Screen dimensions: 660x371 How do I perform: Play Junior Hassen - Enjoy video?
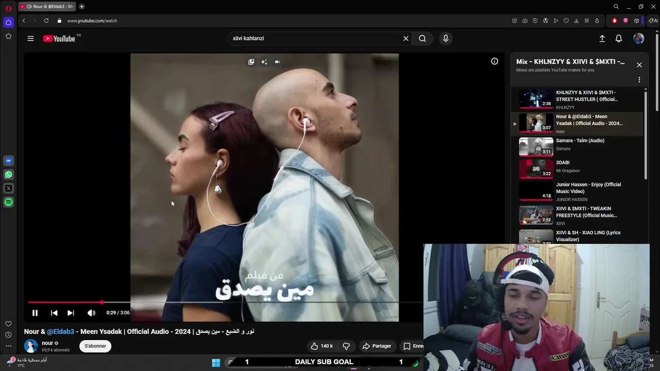pos(577,191)
